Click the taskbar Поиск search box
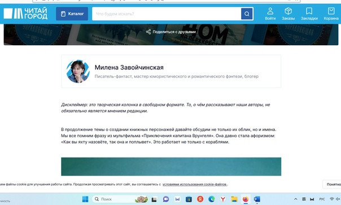Image resolution: width=341 pixels, height=205 pixels. click(x=121, y=199)
